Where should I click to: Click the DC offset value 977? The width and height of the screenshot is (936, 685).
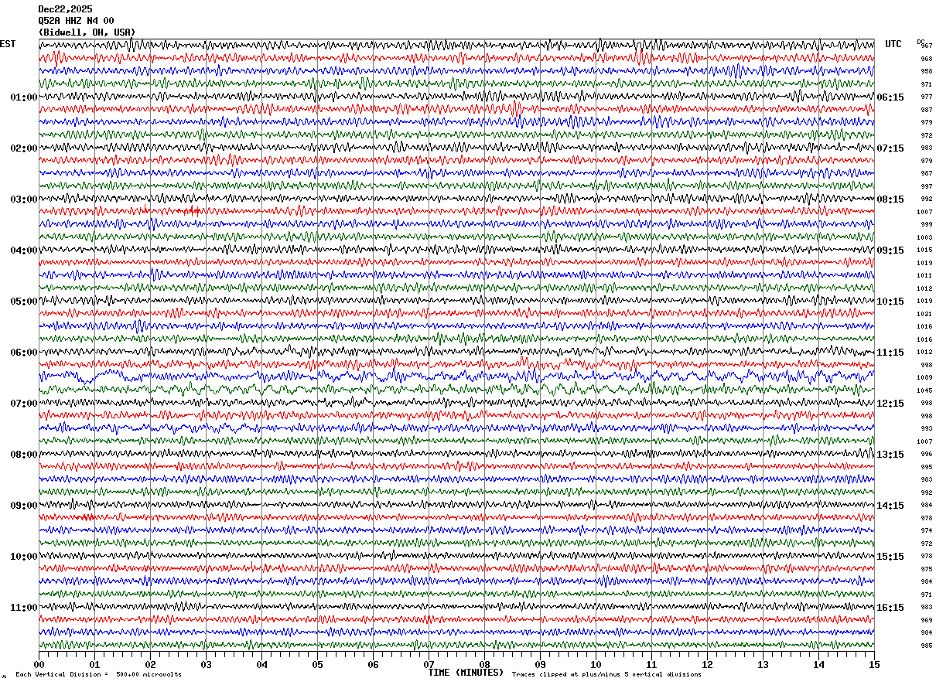pyautogui.click(x=926, y=97)
